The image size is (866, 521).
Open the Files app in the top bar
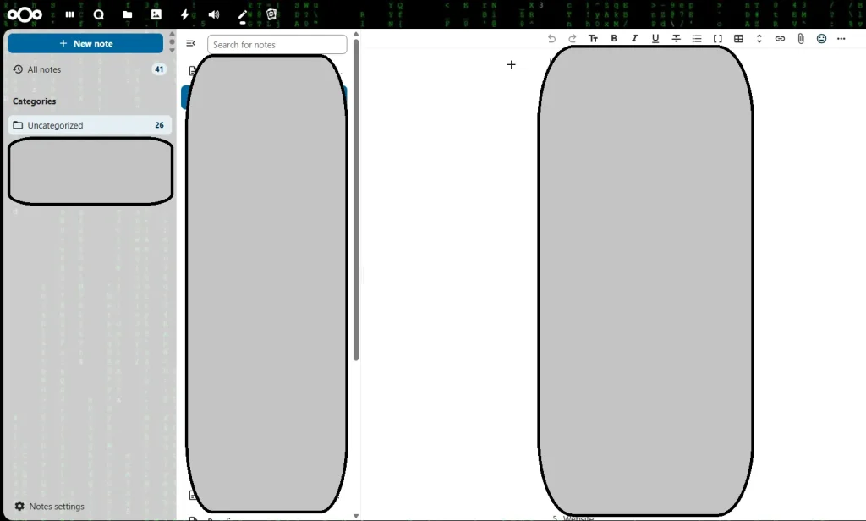(x=127, y=14)
